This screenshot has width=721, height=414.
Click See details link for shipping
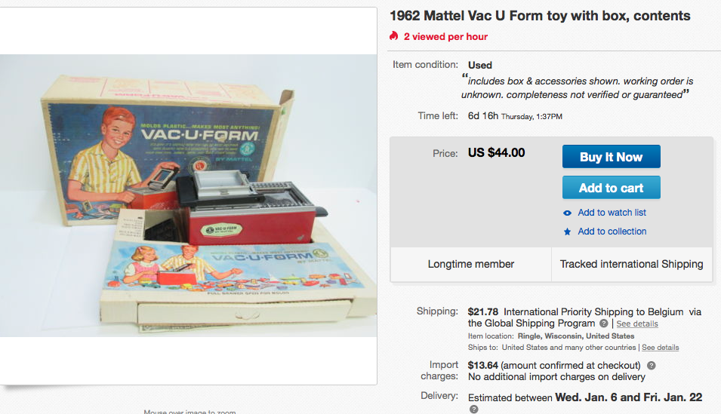pyautogui.click(x=637, y=324)
